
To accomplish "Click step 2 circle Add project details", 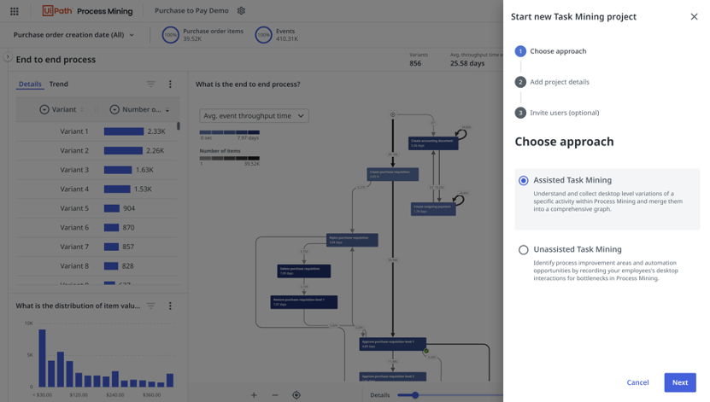I will tap(520, 82).
